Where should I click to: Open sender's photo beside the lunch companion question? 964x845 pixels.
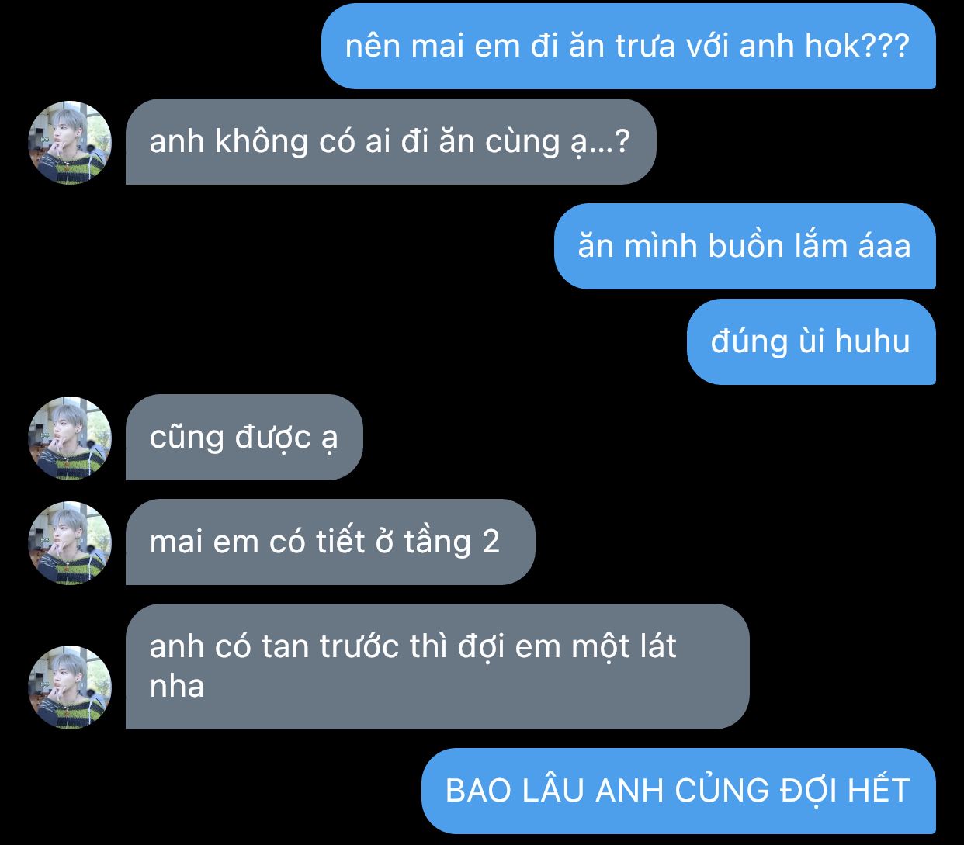click(70, 143)
